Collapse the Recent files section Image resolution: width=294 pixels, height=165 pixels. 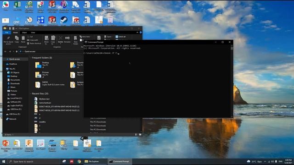pos(31,93)
